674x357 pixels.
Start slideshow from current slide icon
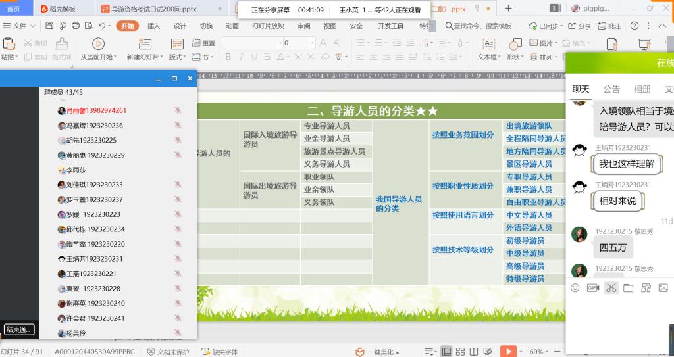(x=98, y=44)
